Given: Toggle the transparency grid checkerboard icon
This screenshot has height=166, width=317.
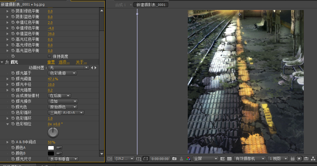Looking at the screenshot, I should pos(229,159).
